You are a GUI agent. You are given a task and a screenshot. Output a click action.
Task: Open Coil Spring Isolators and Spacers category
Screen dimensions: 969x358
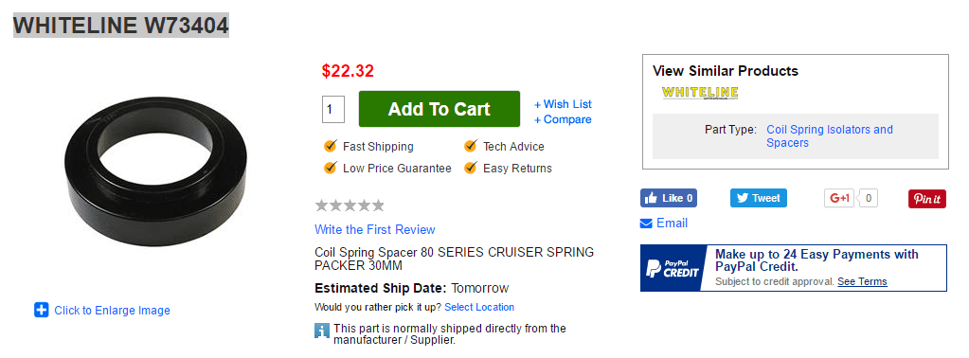pyautogui.click(x=830, y=136)
